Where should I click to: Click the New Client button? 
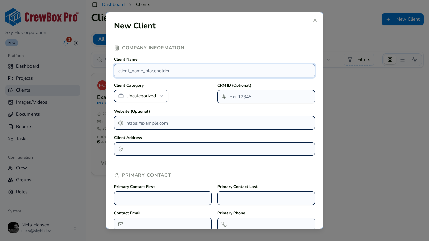(x=403, y=19)
